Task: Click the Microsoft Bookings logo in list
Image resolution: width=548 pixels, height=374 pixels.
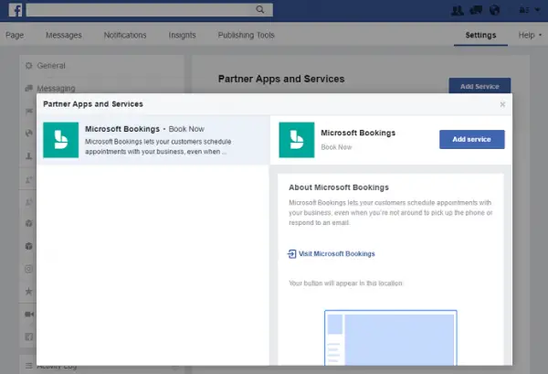Action: 61,140
